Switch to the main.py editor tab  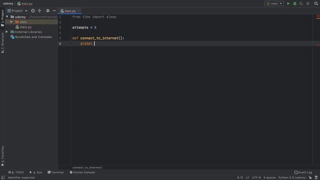(70, 11)
